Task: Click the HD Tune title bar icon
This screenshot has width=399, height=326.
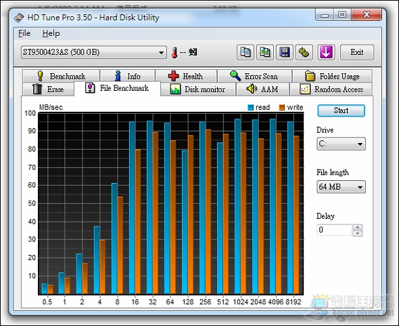Action: click(x=18, y=18)
